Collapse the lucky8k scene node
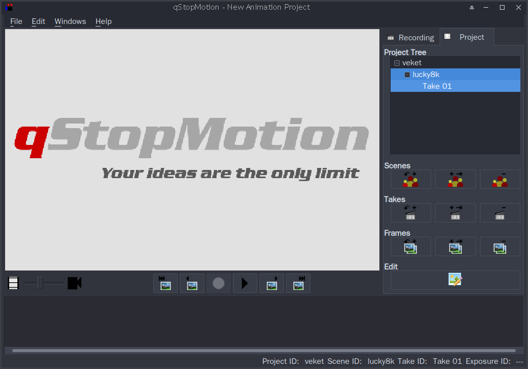This screenshot has height=369, width=528. [x=407, y=75]
